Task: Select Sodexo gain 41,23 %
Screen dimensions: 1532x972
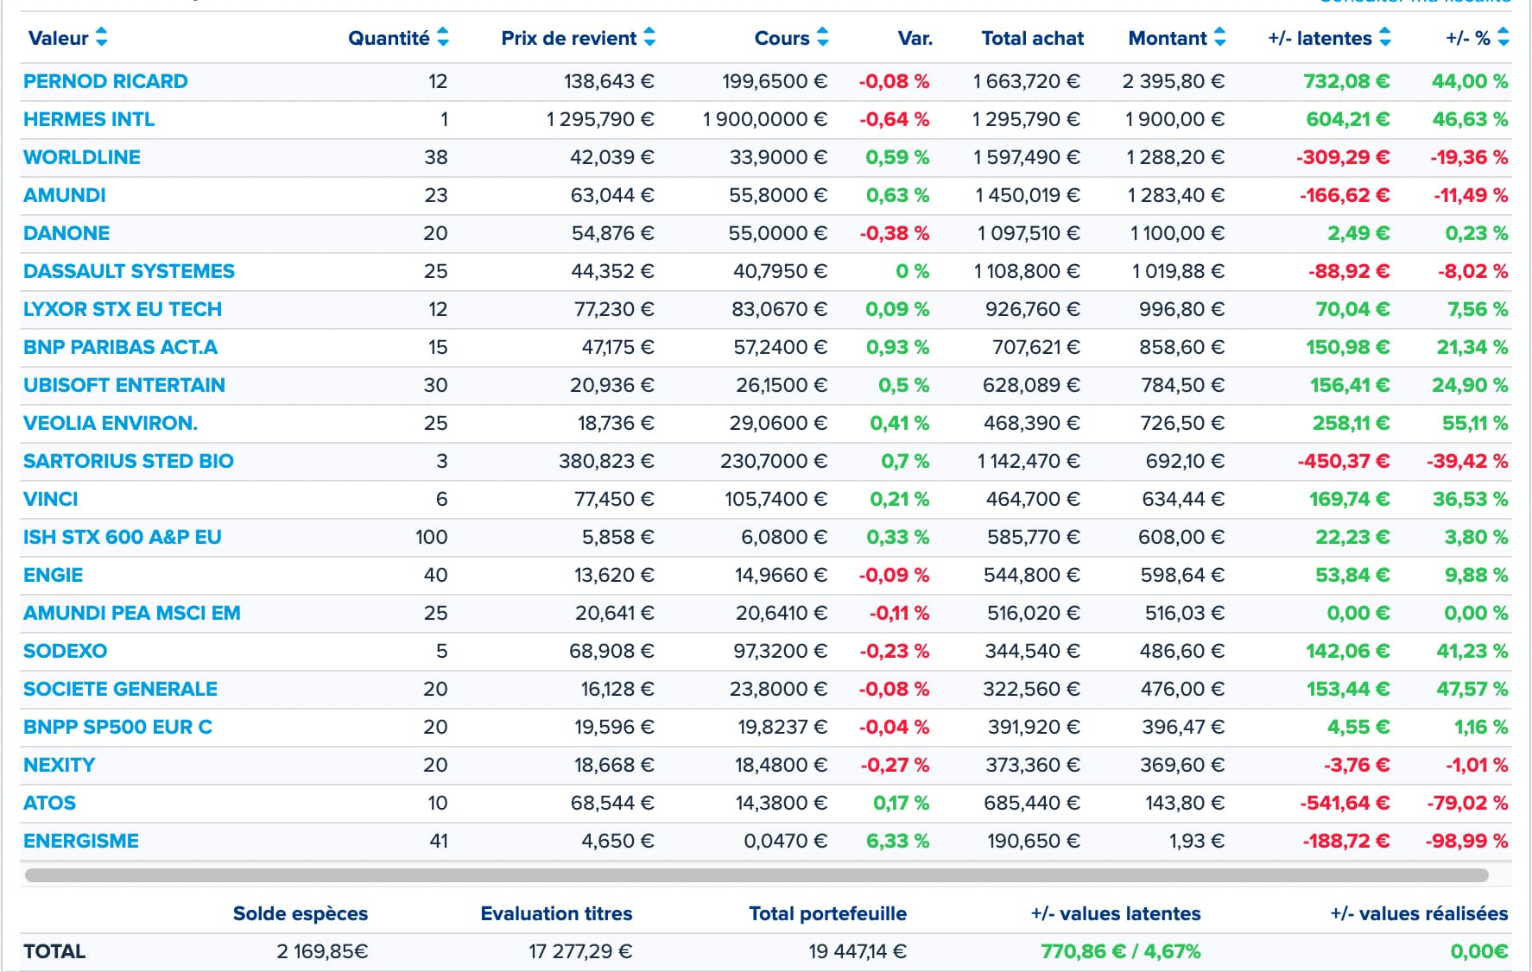Action: coord(1472,651)
